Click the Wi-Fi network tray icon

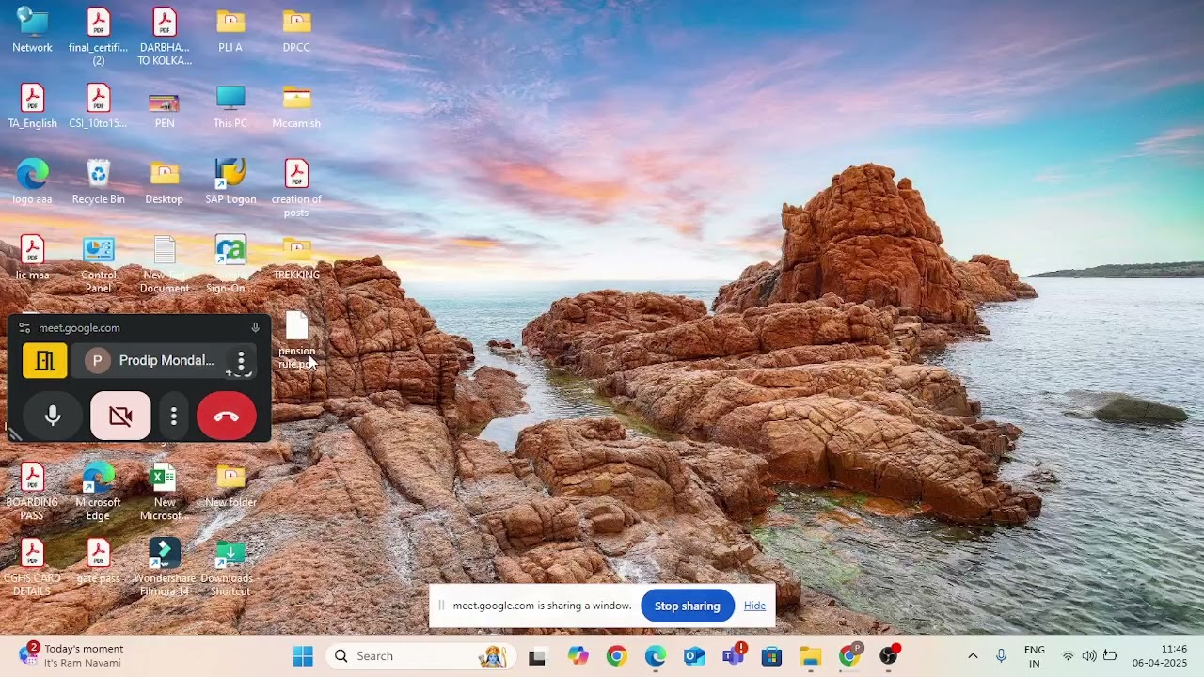pos(1068,656)
